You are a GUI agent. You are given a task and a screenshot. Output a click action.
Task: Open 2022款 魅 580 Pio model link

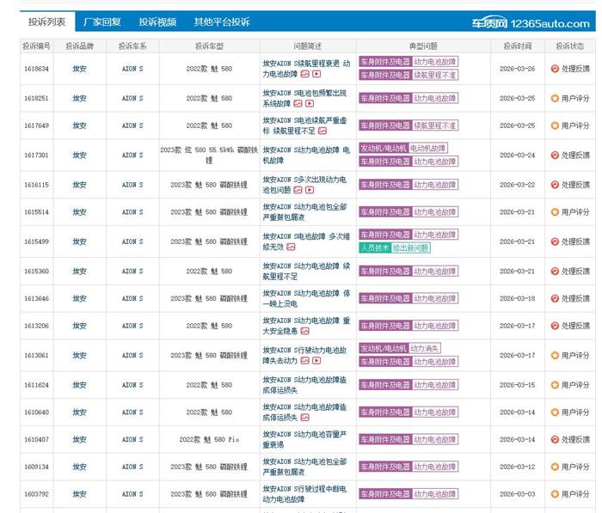[209, 440]
